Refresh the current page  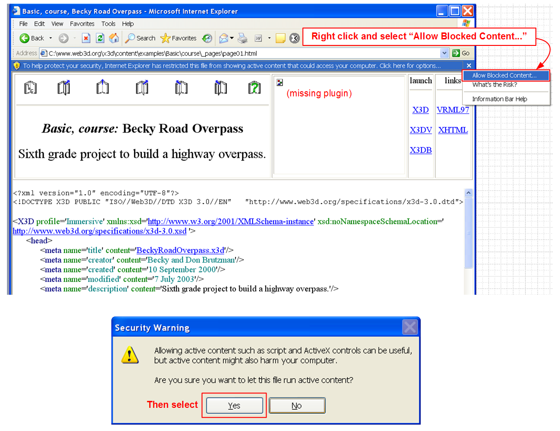tap(100, 38)
